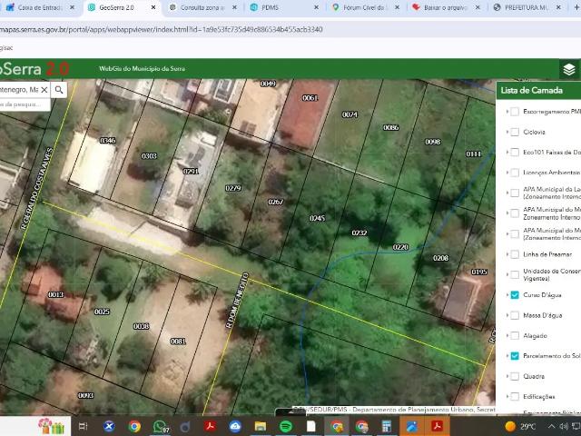Image resolution: width=581 pixels, height=436 pixels.
Task: Open the last red Acrobat taskbar icon
Action: [437, 426]
